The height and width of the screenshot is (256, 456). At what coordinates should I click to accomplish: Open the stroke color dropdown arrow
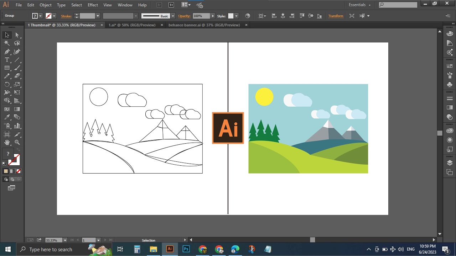coord(54,16)
